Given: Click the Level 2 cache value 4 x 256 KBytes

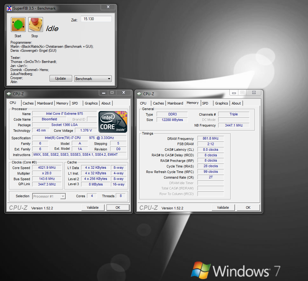Looking at the screenshot, I should click(x=96, y=179).
